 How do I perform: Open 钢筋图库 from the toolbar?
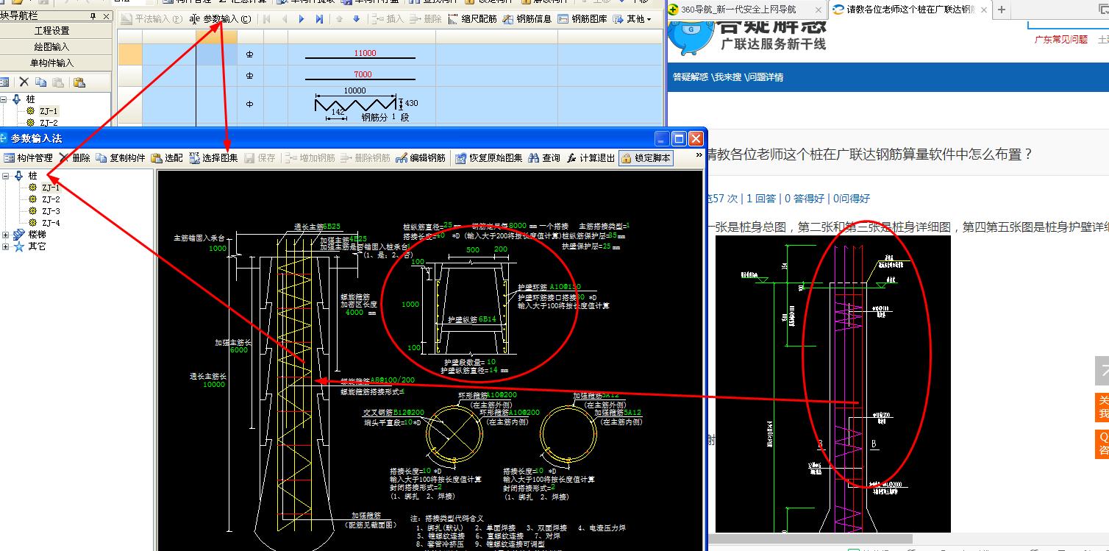click(583, 19)
